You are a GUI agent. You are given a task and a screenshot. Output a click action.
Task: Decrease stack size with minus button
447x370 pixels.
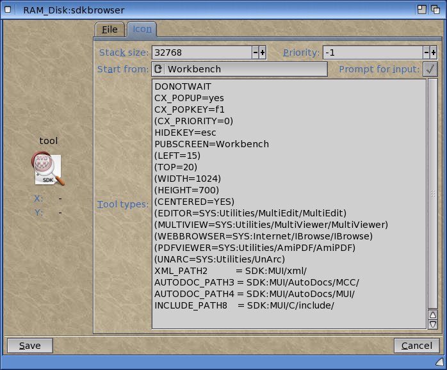(255, 53)
